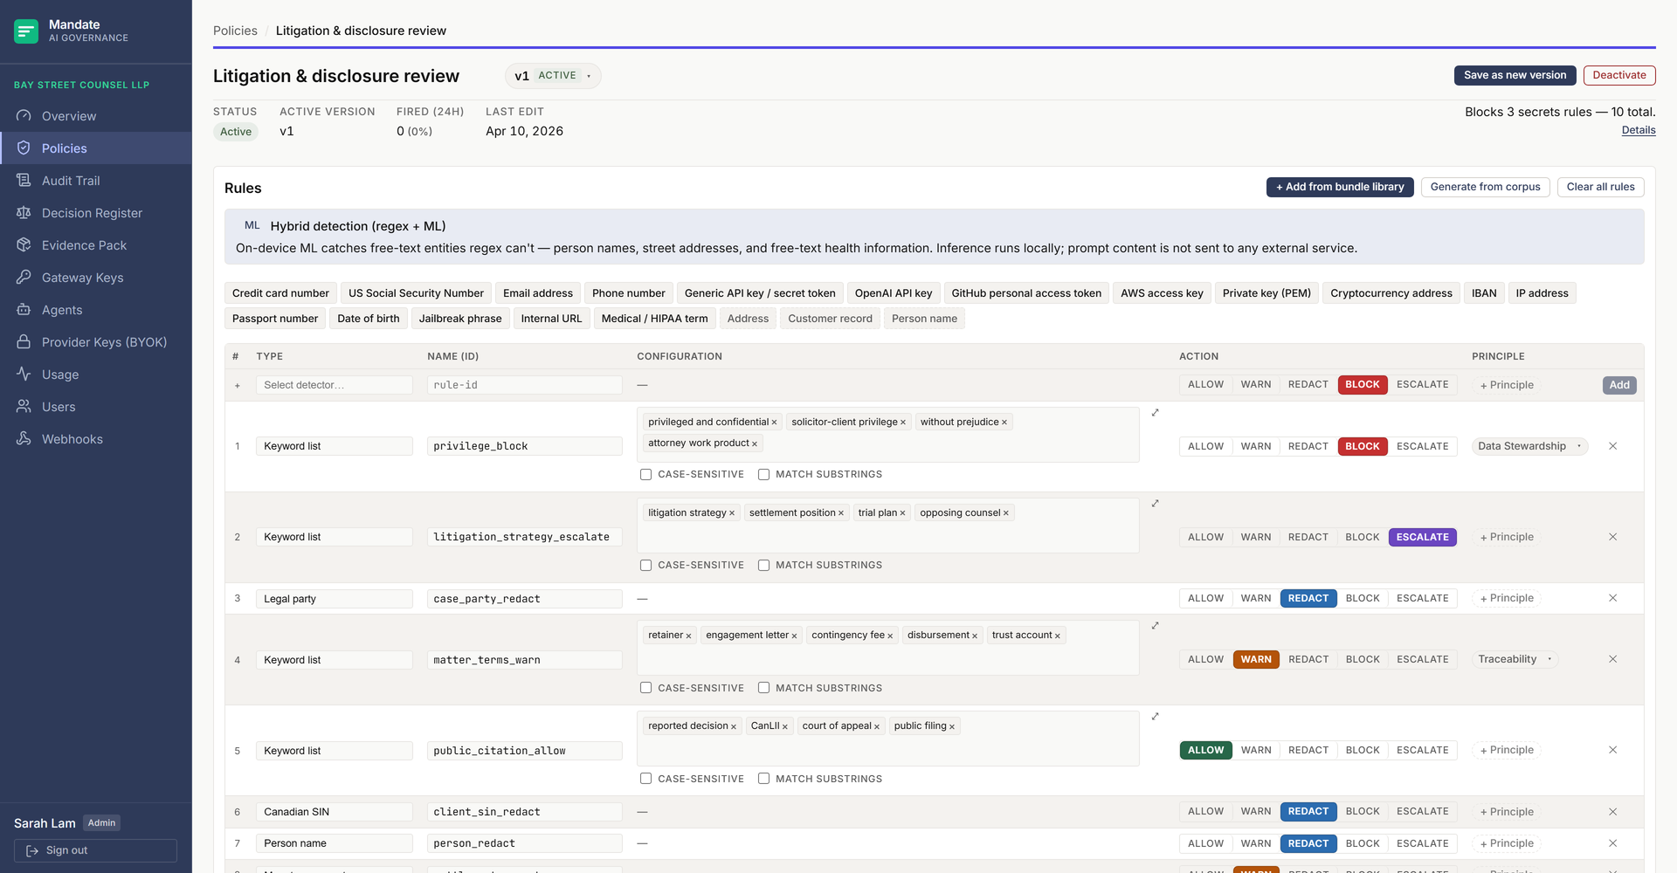Viewport: 1677px width, 873px height.
Task: Set matter_terms_warn action to BLOCK
Action: pos(1363,659)
